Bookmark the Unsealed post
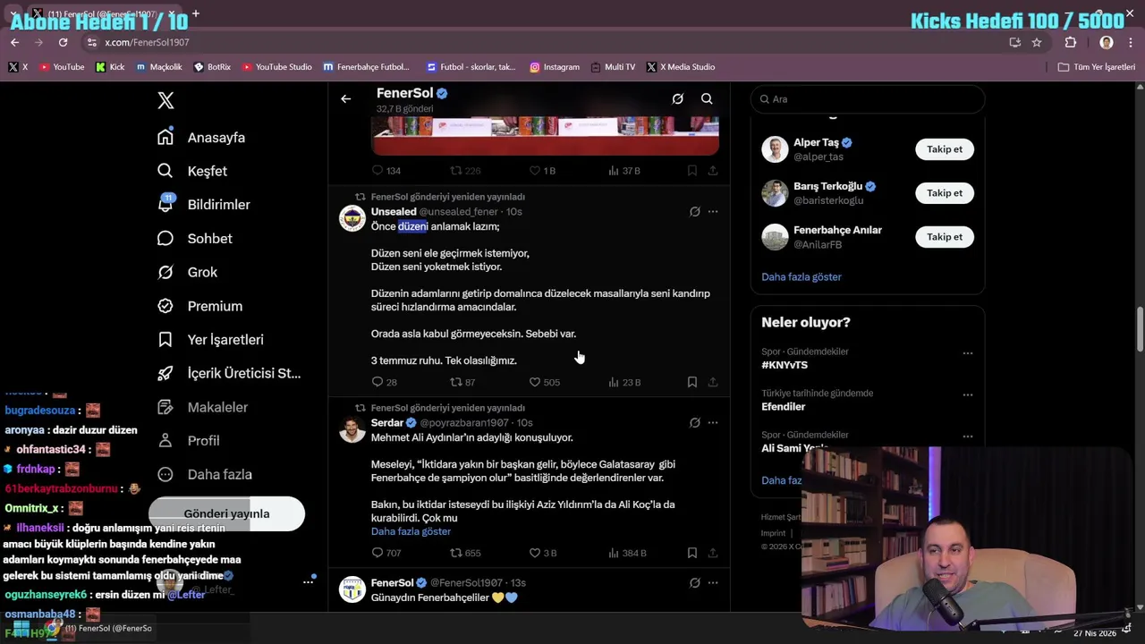This screenshot has height=644, width=1145. [692, 382]
